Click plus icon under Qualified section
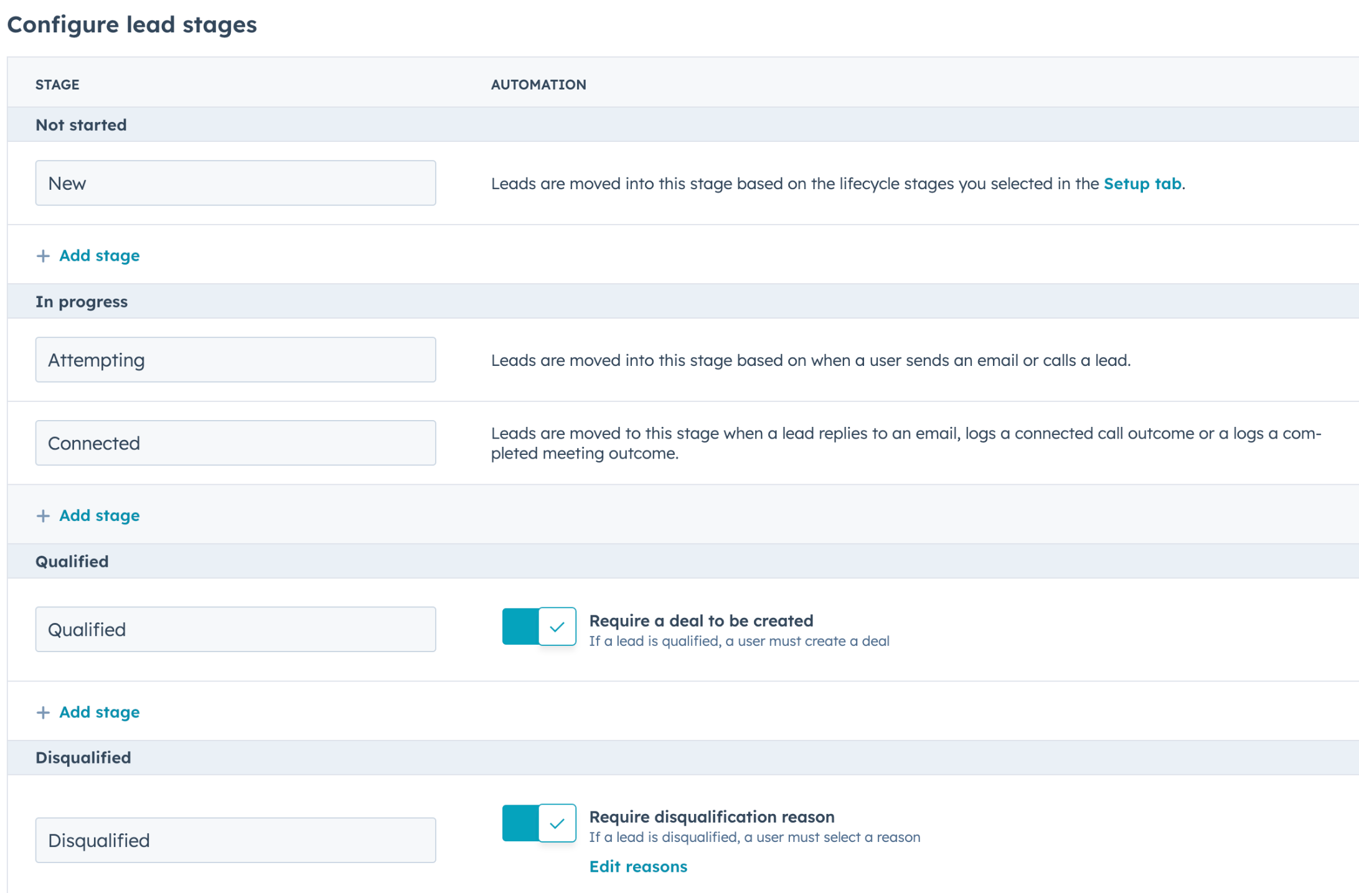Screen dimensions: 1359x893 (43, 713)
